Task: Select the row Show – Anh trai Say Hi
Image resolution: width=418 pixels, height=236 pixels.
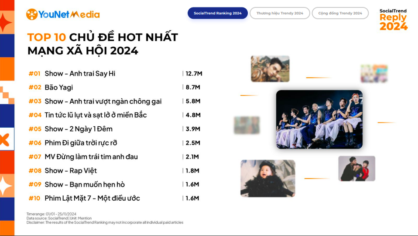Action: 115,73
